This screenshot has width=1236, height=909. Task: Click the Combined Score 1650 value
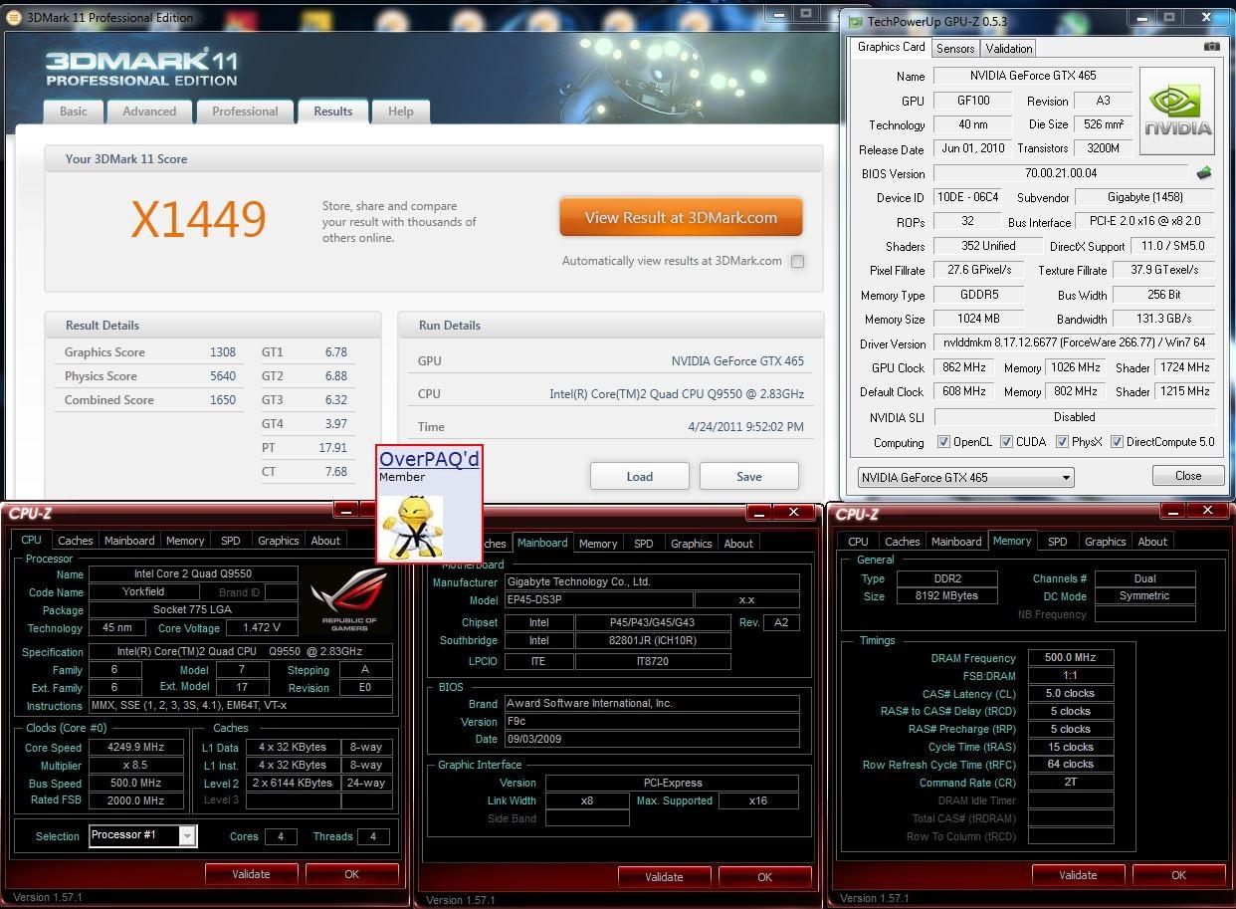point(223,399)
